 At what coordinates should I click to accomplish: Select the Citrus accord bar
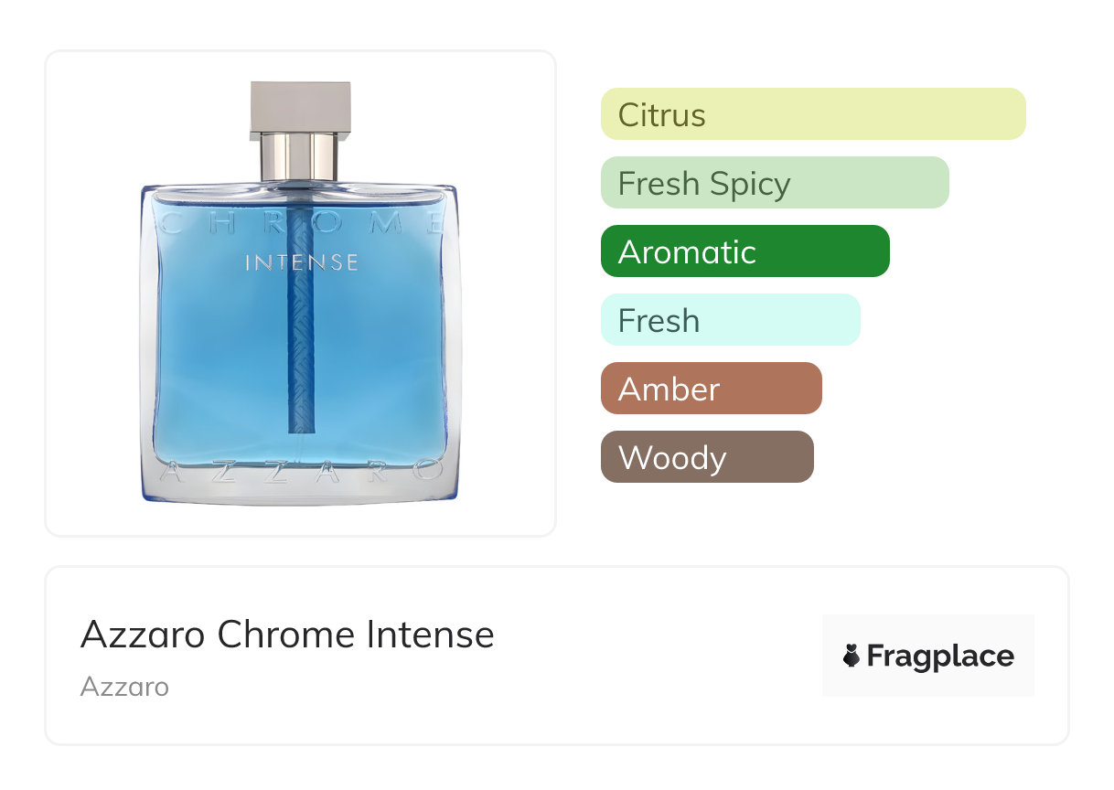[812, 114]
